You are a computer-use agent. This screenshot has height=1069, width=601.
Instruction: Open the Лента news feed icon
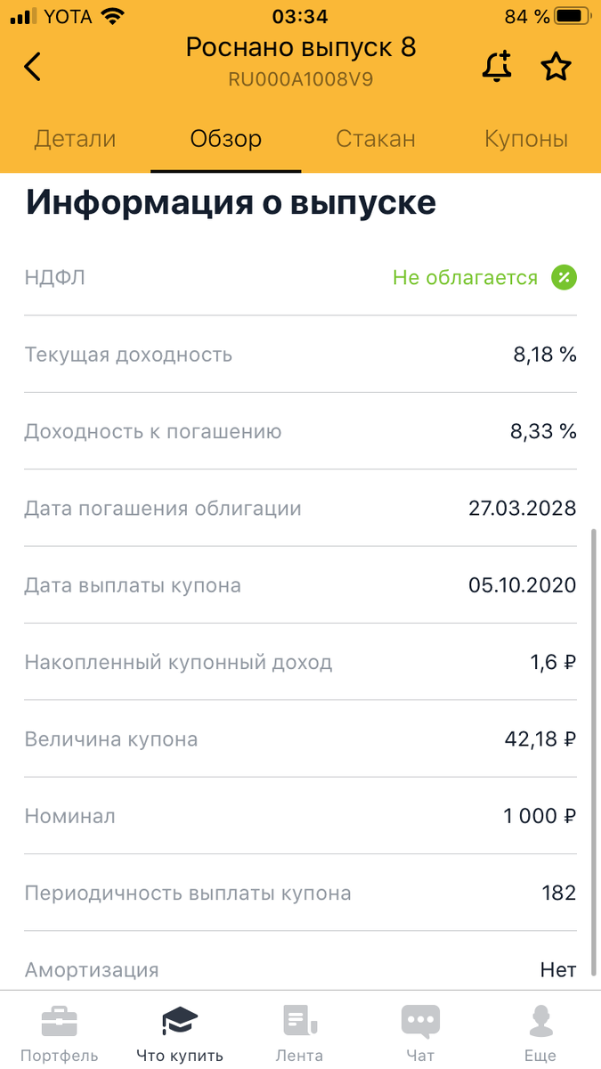point(300,1020)
